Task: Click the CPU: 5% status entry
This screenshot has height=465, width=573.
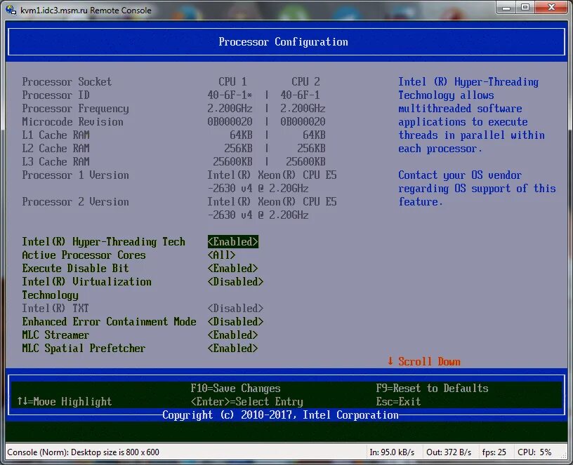Action: pos(534,452)
